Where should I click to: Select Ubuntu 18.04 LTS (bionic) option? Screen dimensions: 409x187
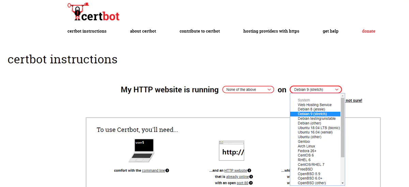click(x=318, y=128)
